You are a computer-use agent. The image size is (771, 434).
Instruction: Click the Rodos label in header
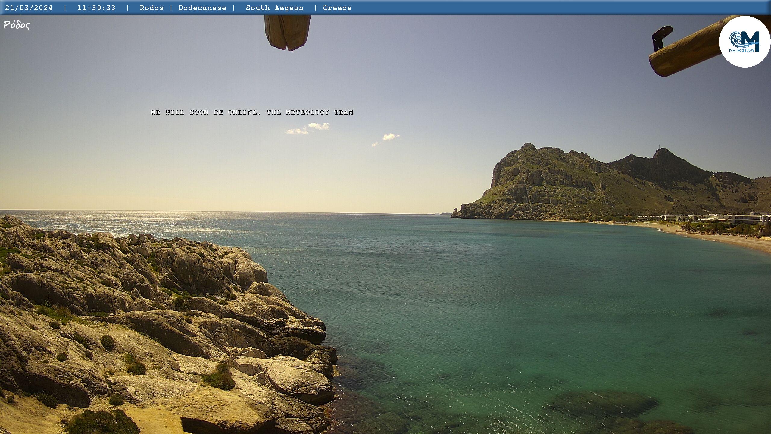click(151, 8)
